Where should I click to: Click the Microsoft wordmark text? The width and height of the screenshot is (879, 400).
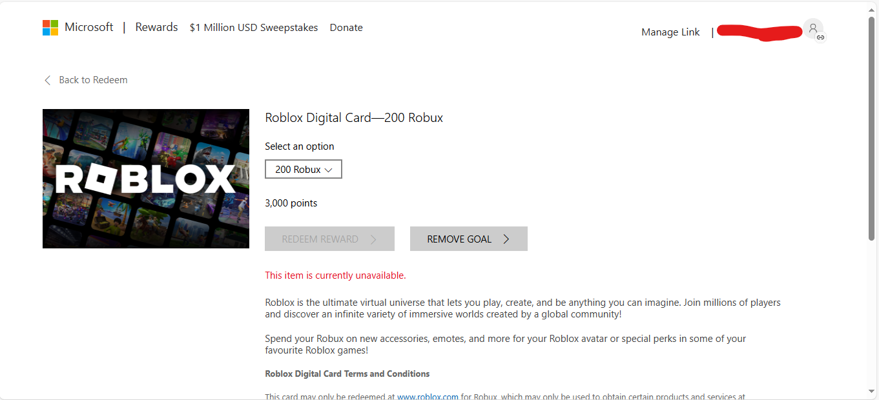(x=89, y=27)
